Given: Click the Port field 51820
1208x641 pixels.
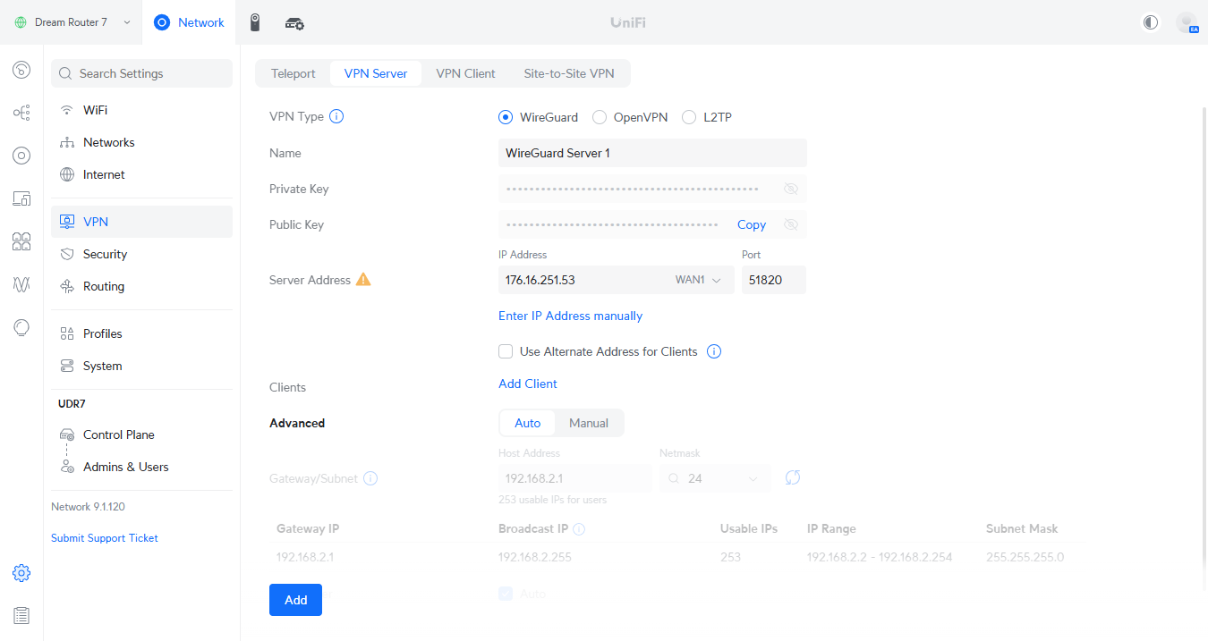Looking at the screenshot, I should click(774, 280).
